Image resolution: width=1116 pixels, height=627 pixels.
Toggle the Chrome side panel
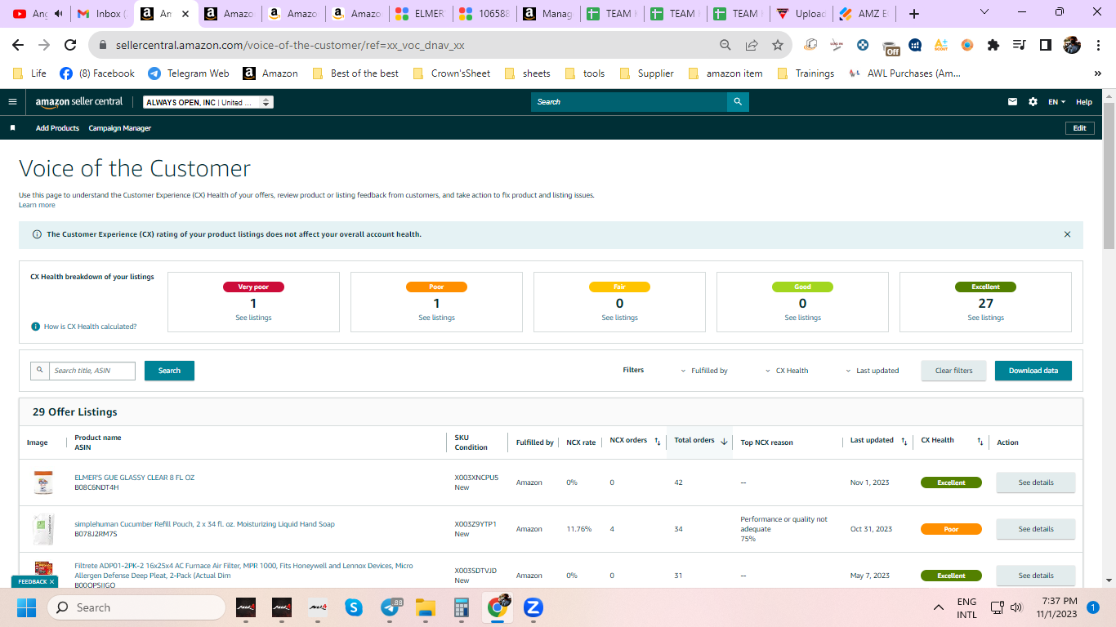pyautogui.click(x=1045, y=45)
